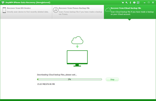Click the register key icon
This screenshot has height=101, width=156.
point(127,3)
